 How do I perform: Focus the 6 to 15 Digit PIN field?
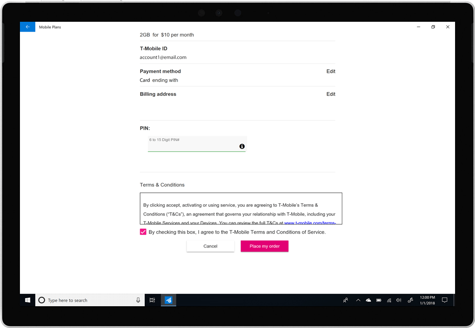197,144
